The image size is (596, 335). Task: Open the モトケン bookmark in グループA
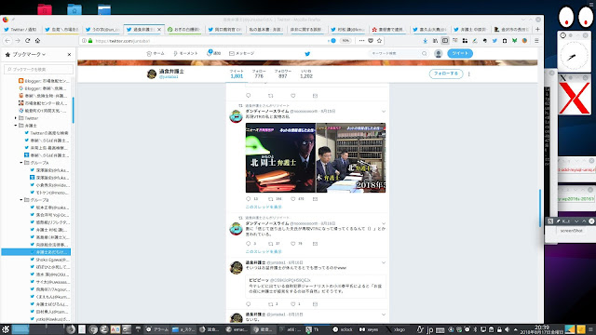(x=49, y=193)
